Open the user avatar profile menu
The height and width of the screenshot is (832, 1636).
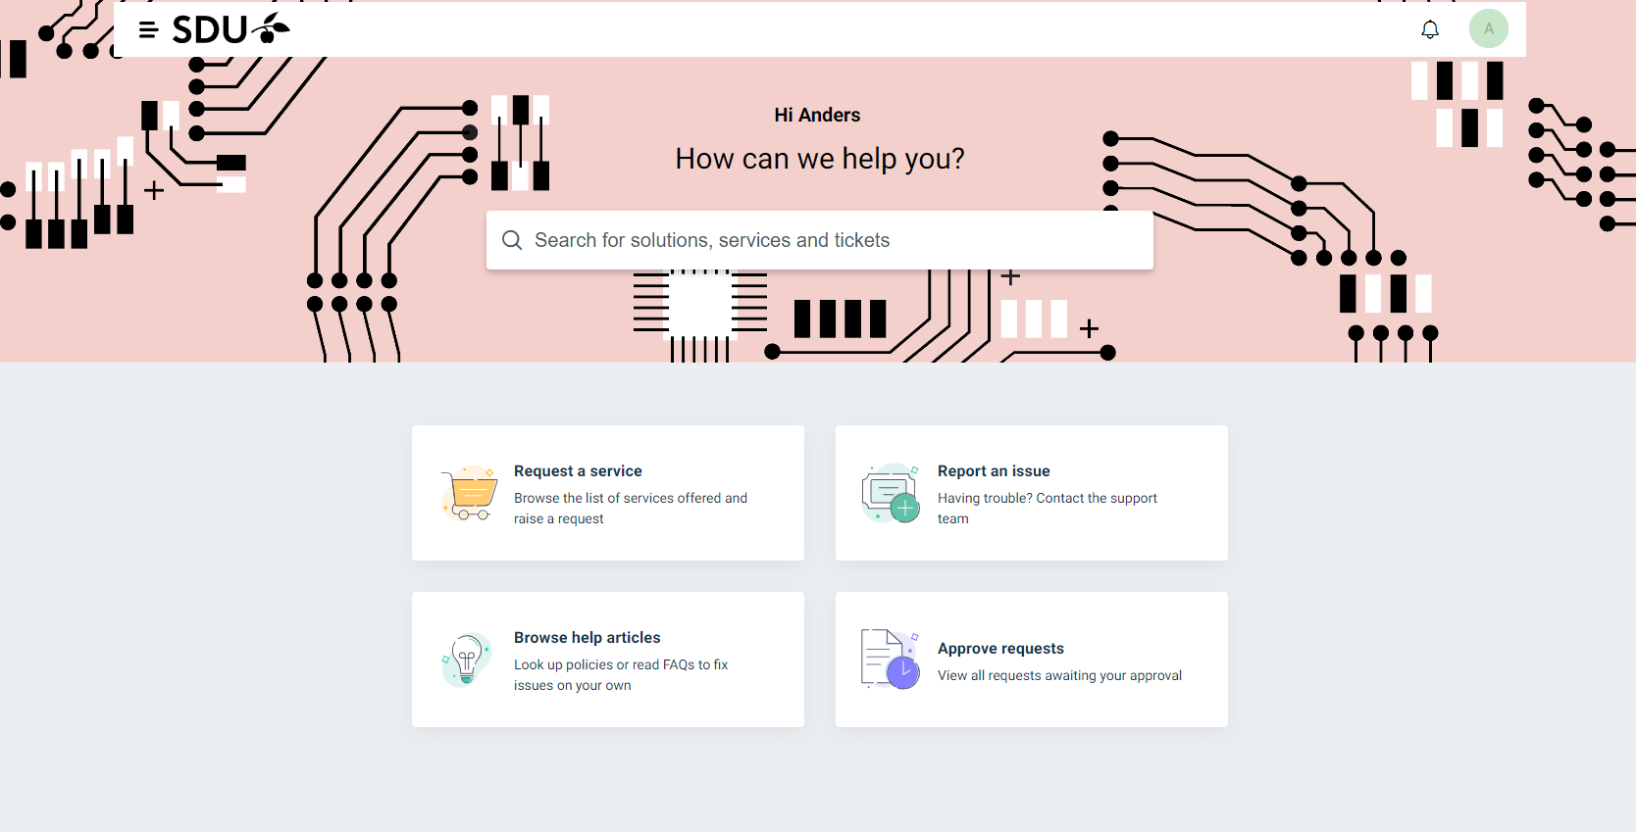coord(1488,29)
